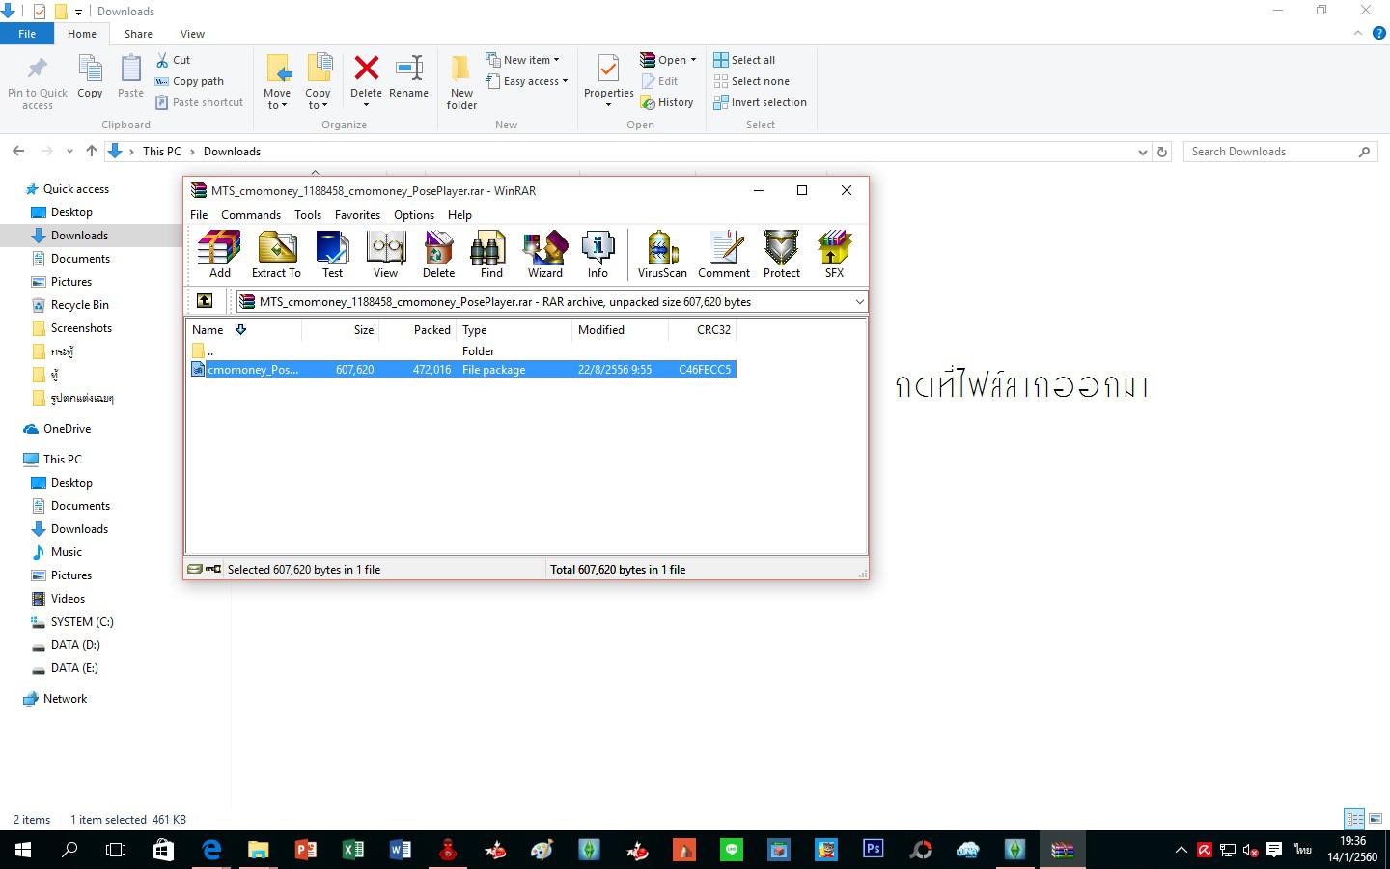1390x869 pixels.
Task: Collapse the Explorer ribbon chevron
Action: point(1358,33)
